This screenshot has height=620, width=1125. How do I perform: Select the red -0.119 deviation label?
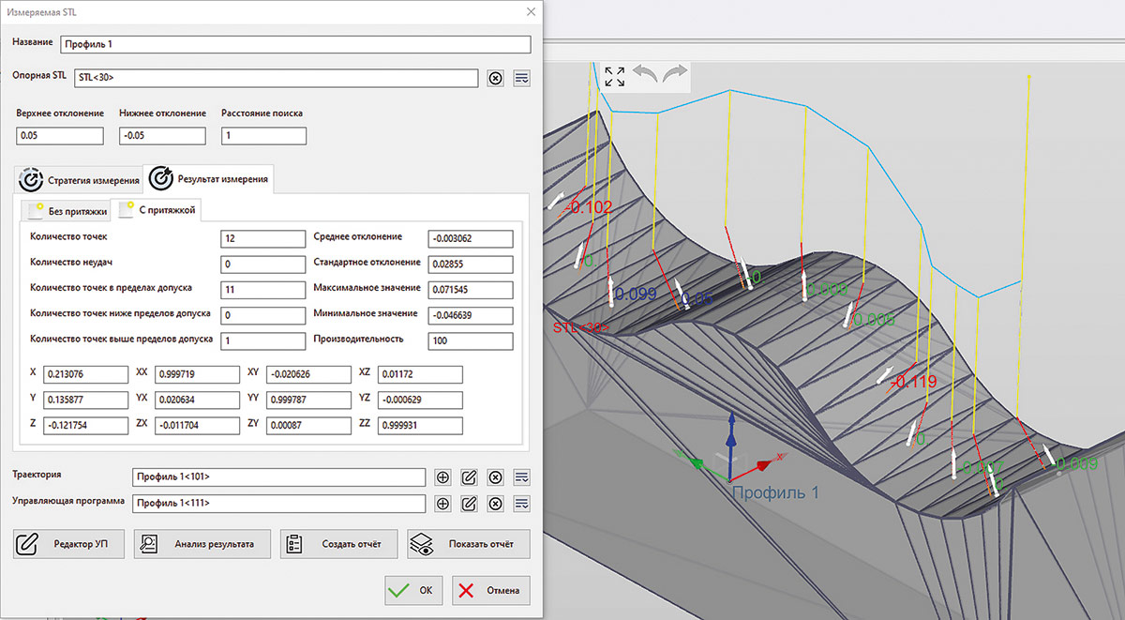pos(913,382)
